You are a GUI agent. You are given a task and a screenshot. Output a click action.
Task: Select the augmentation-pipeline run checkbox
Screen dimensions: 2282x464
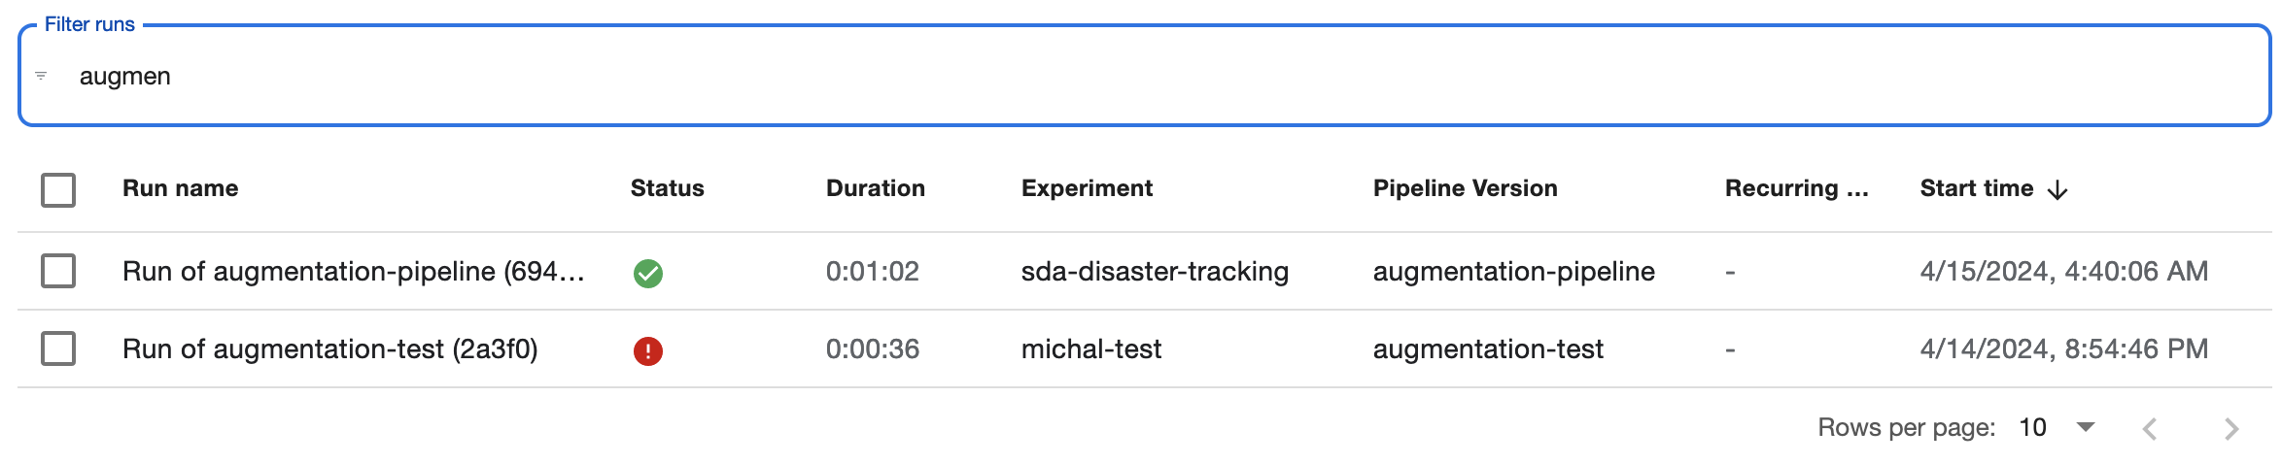58,271
